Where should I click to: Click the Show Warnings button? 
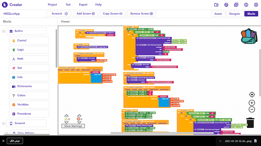(73, 126)
